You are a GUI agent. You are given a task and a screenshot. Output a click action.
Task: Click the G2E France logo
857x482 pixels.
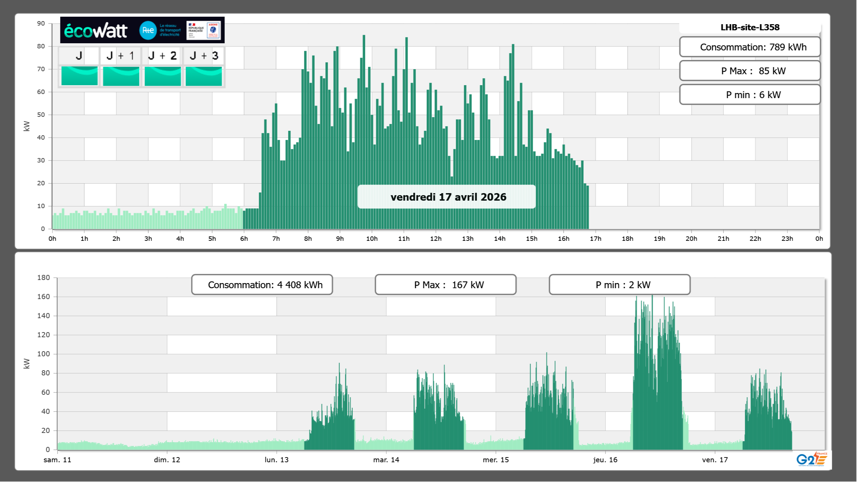(812, 459)
